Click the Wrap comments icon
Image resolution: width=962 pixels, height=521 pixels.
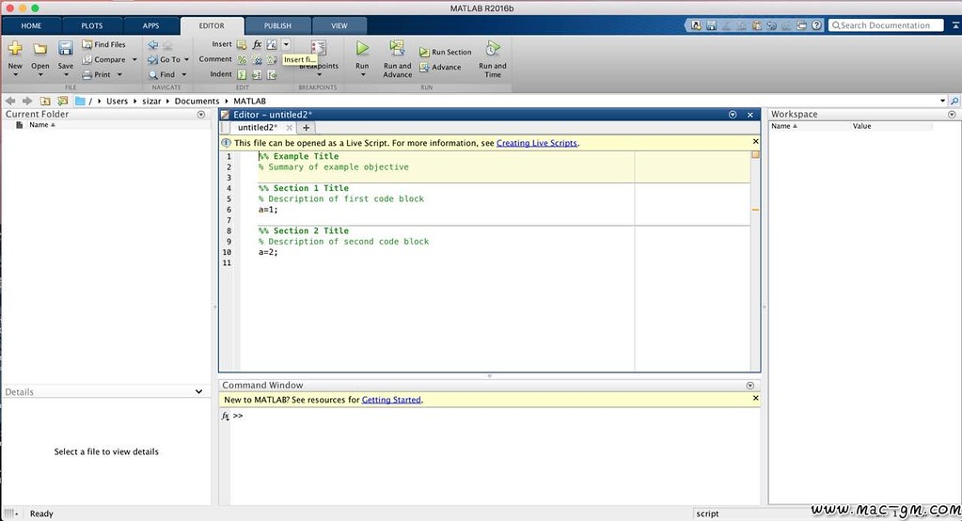(x=272, y=59)
